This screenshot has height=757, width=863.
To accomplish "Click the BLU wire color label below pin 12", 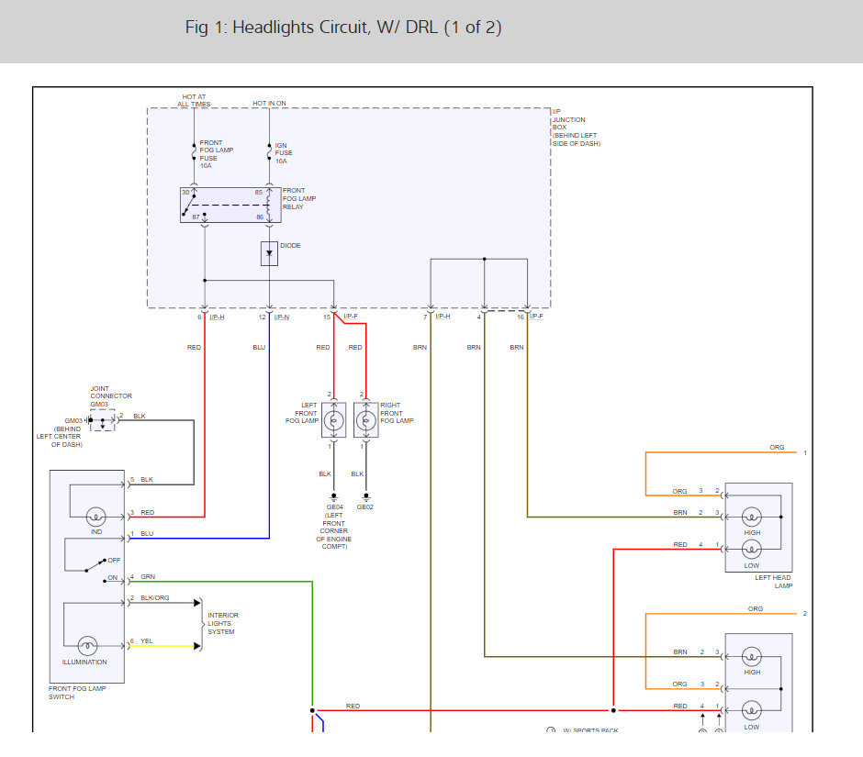I will [x=259, y=348].
